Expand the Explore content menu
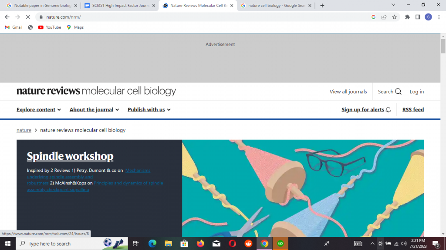The image size is (446, 250). pyautogui.click(x=38, y=110)
